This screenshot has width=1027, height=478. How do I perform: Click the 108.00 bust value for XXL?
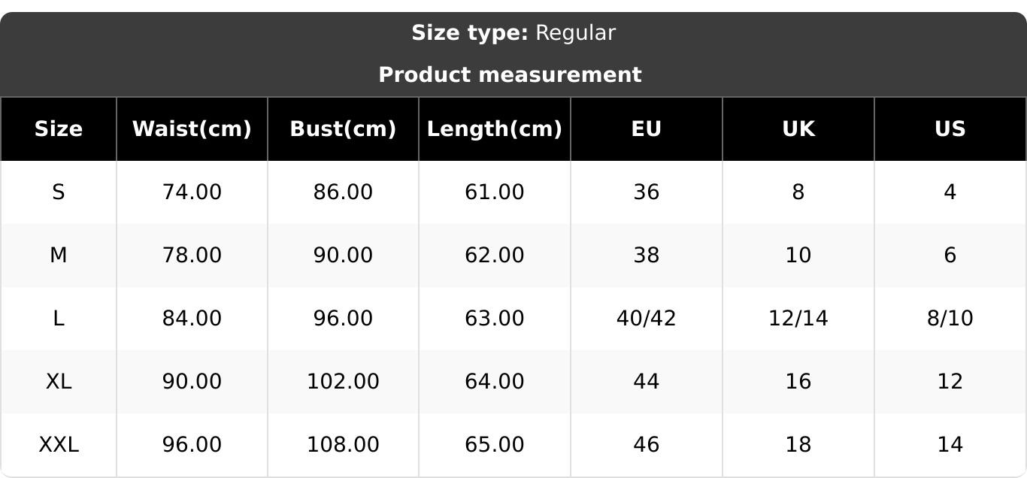coord(343,445)
